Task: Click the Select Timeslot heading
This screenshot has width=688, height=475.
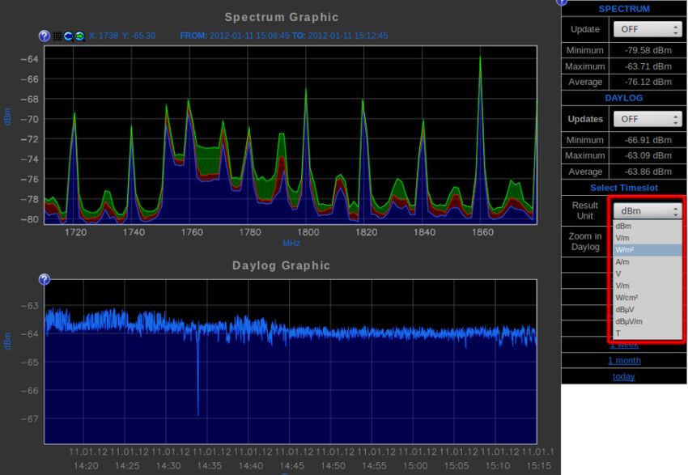Action: (x=624, y=188)
